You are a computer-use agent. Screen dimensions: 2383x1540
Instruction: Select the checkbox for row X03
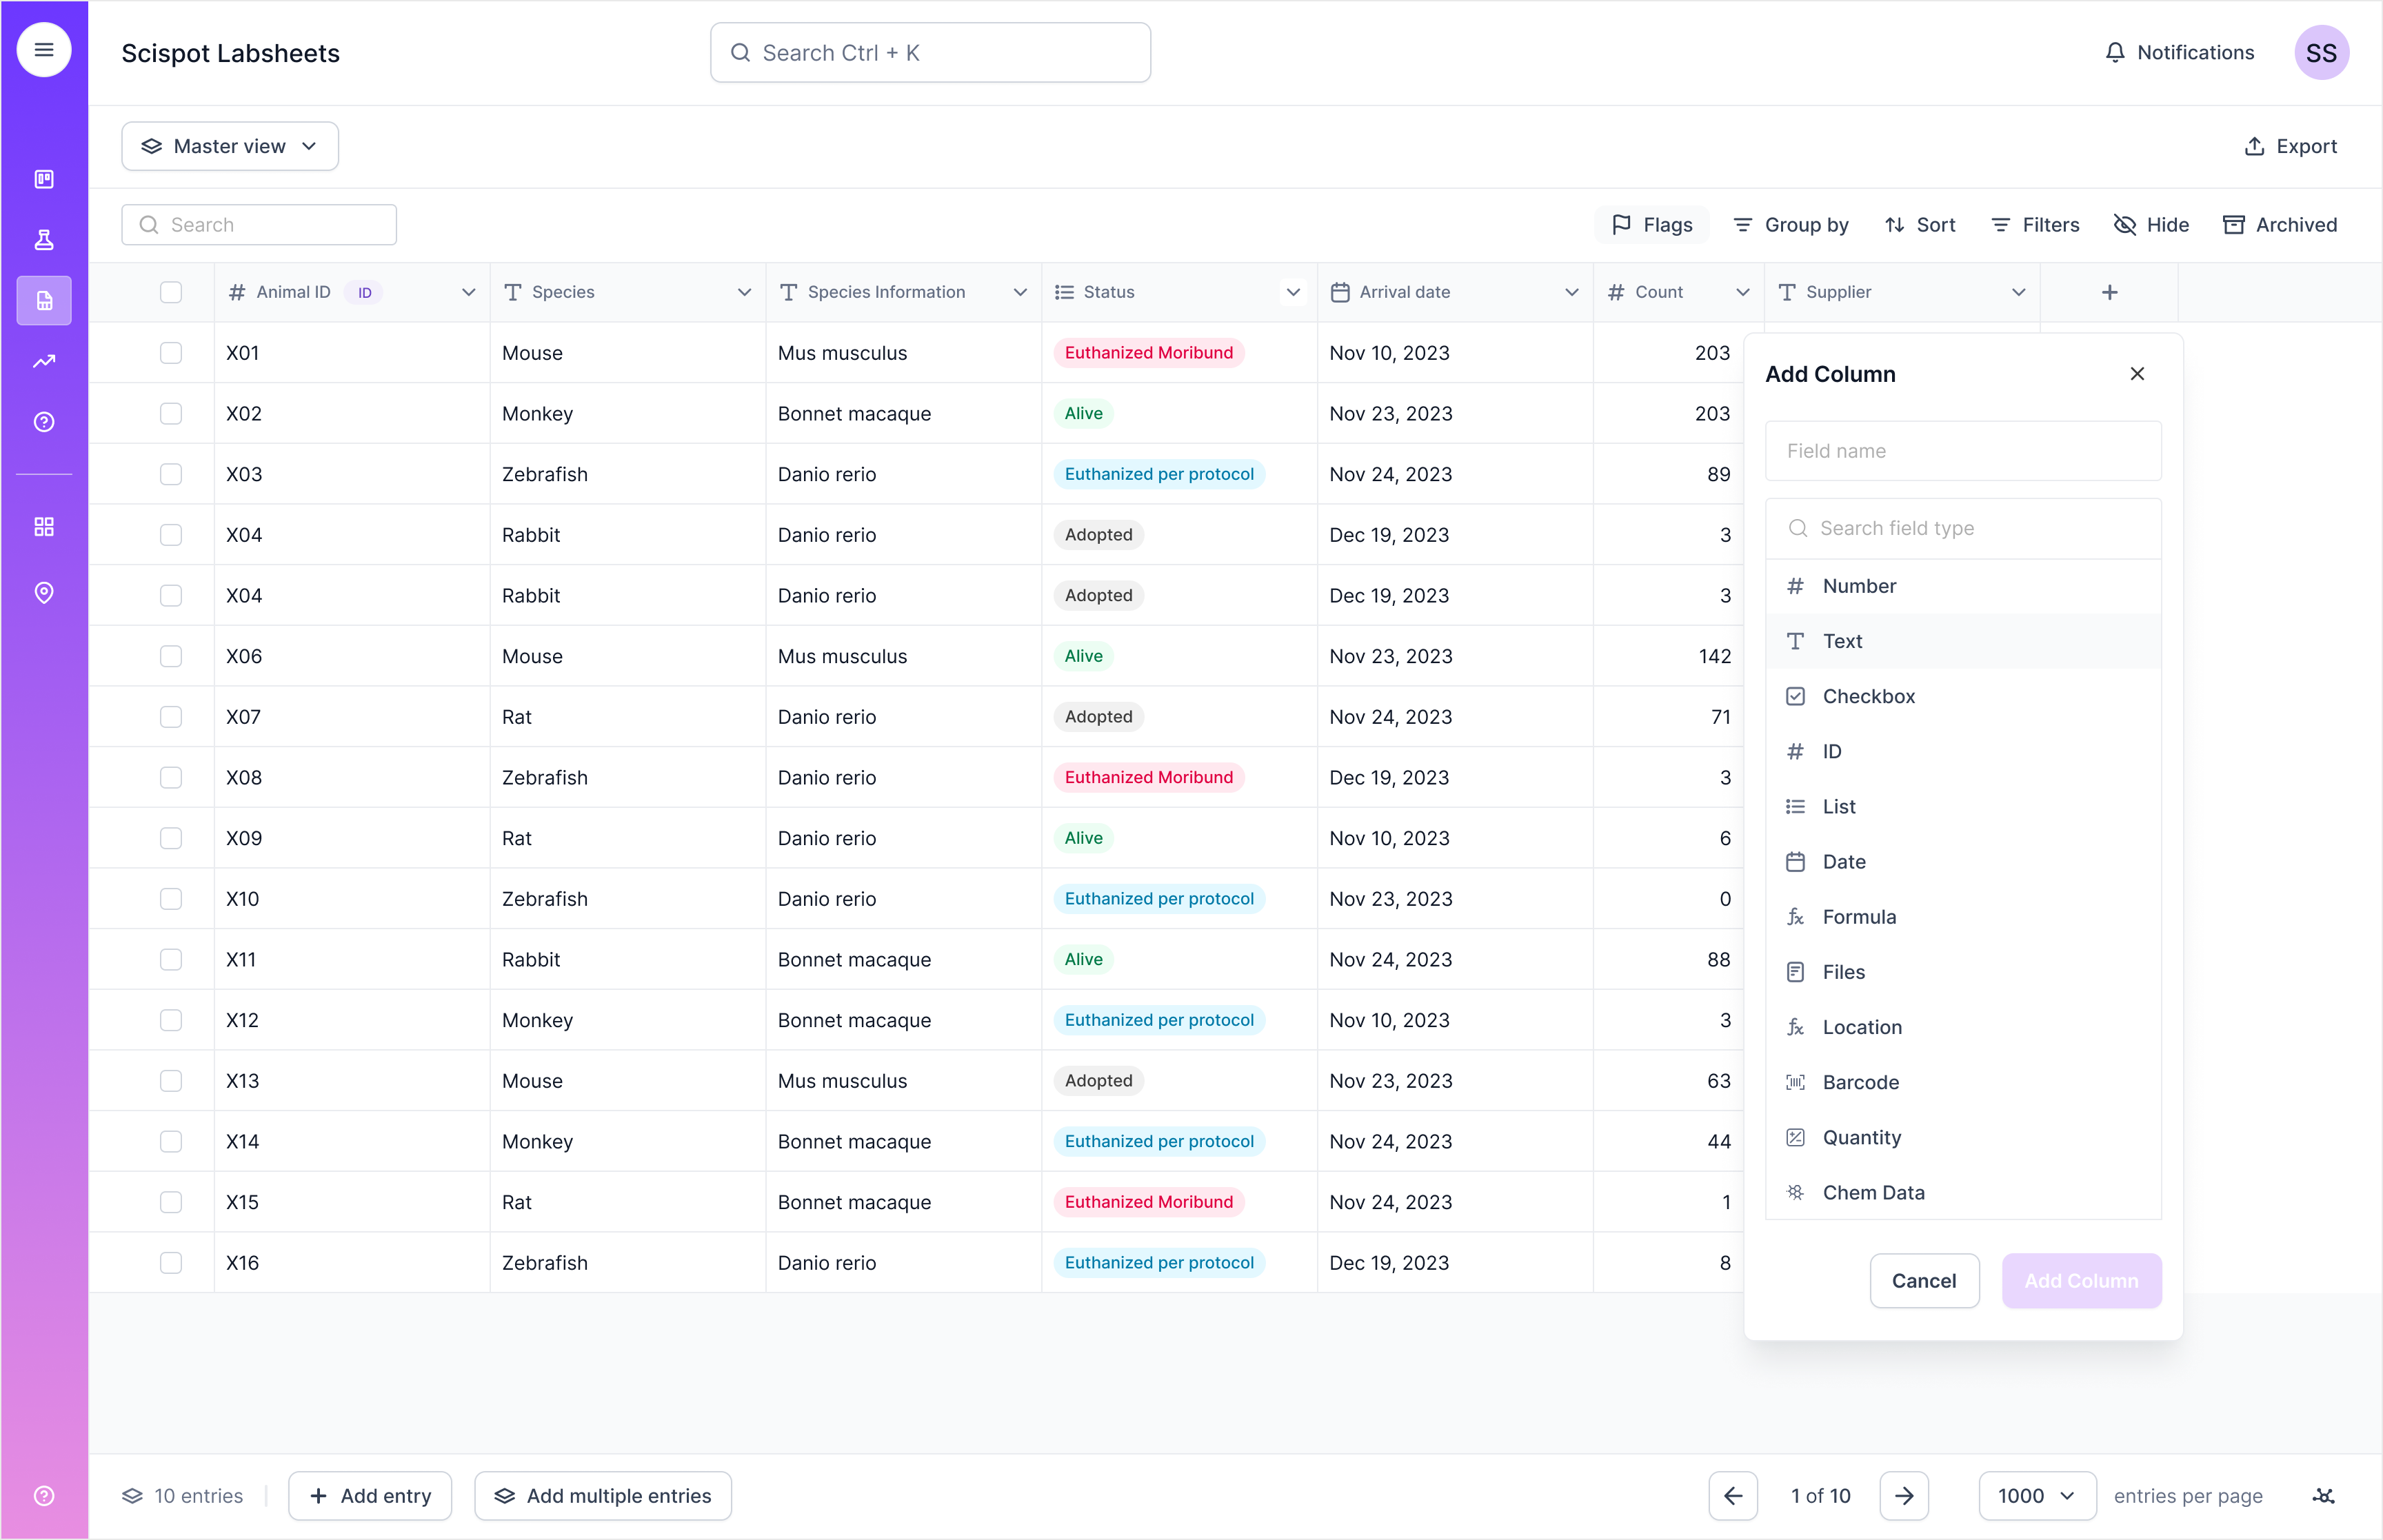point(171,474)
